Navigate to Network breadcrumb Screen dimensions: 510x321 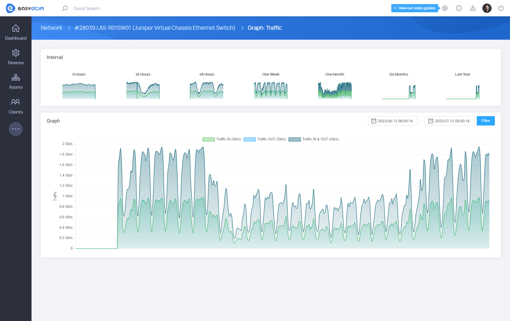pos(51,28)
